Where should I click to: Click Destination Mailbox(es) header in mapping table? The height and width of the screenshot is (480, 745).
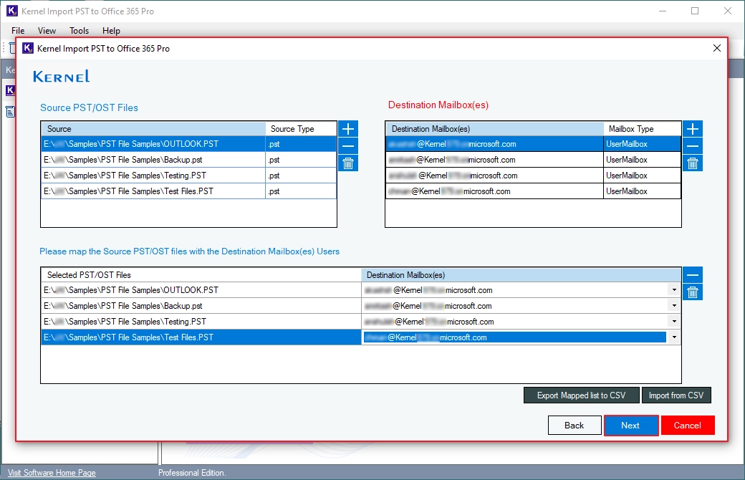pyautogui.click(x=521, y=274)
